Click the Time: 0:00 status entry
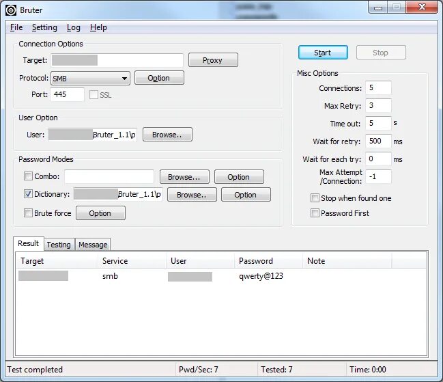The width and height of the screenshot is (443, 382). pyautogui.click(x=368, y=370)
